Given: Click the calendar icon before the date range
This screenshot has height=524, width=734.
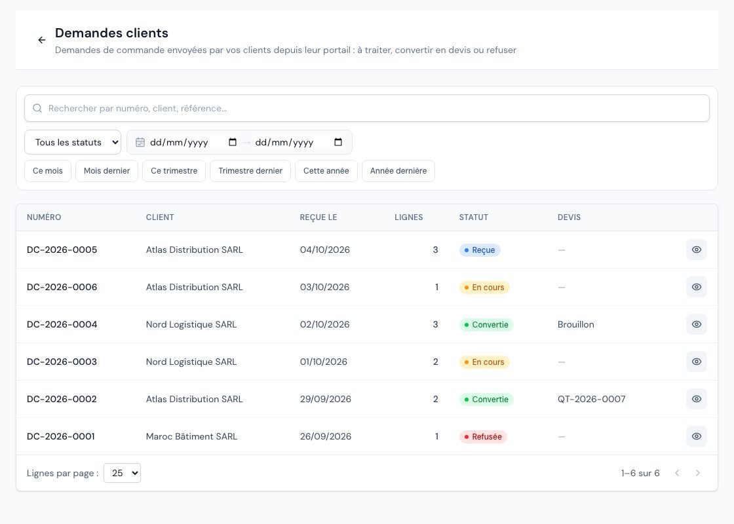Looking at the screenshot, I should click(140, 142).
